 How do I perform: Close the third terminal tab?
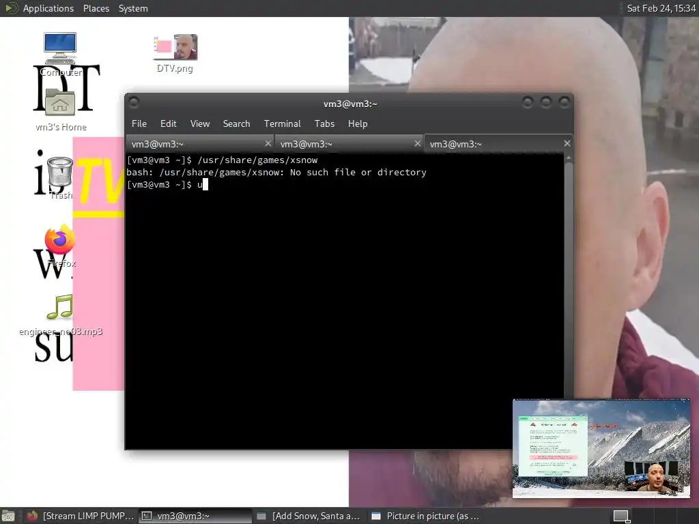[x=567, y=143]
